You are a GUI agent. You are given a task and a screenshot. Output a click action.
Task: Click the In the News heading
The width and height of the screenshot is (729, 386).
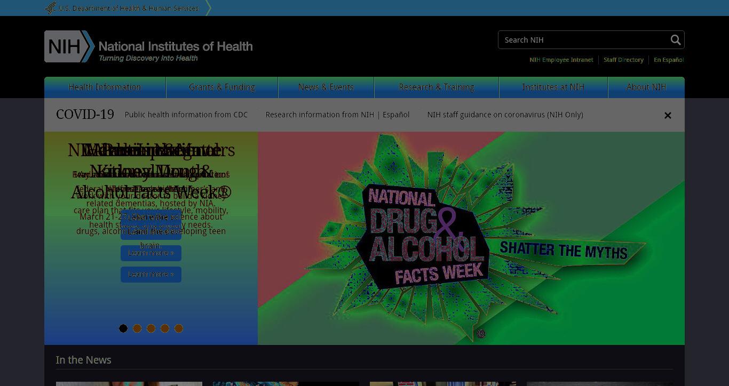84,360
